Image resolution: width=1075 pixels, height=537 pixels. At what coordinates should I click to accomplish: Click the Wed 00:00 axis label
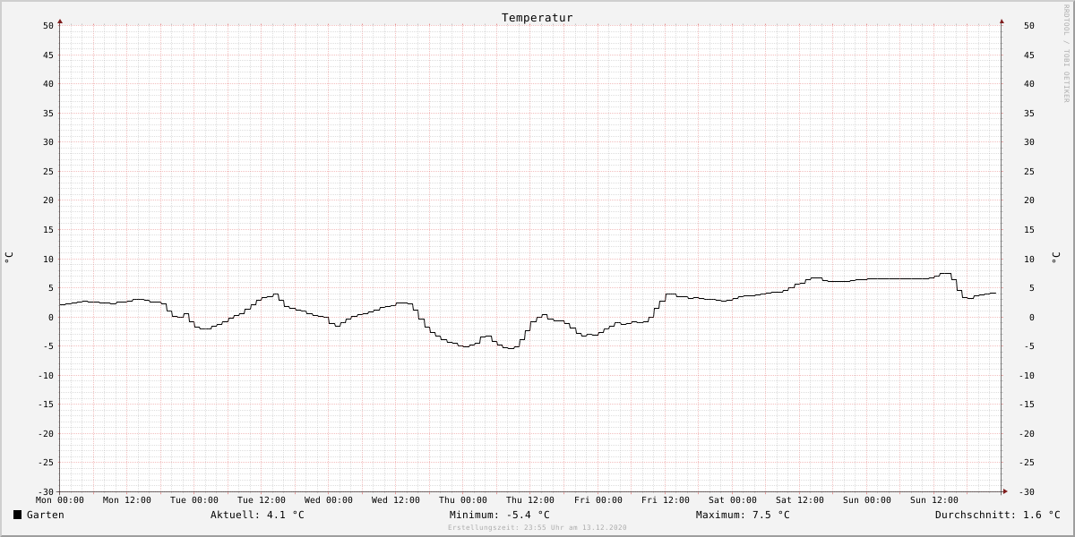[x=329, y=500]
